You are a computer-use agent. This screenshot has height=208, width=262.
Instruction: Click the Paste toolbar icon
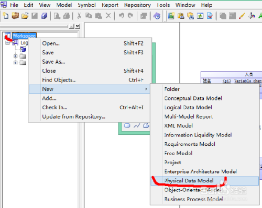(x=99, y=16)
